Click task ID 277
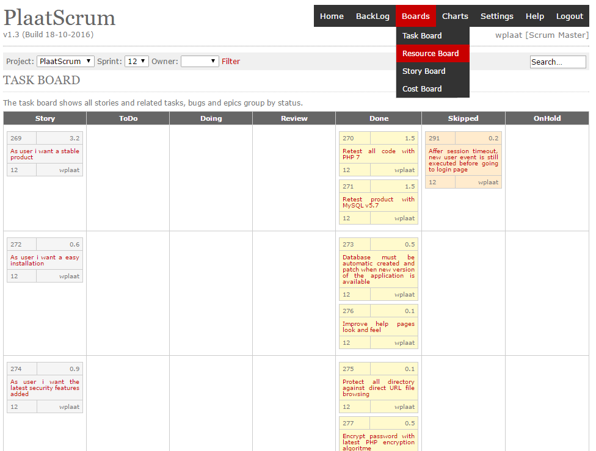The width and height of the screenshot is (596, 451). [x=348, y=424]
